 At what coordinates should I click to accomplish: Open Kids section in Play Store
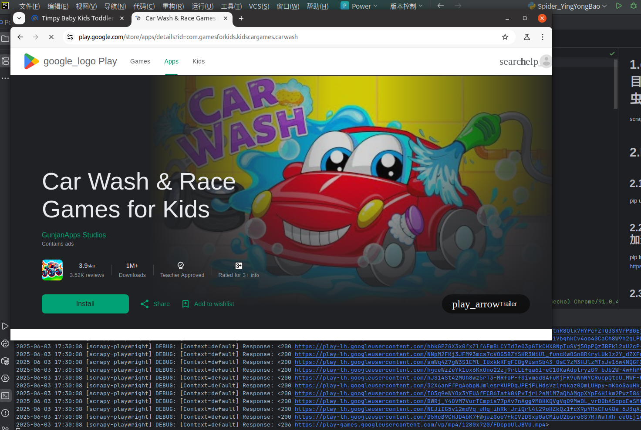[199, 61]
